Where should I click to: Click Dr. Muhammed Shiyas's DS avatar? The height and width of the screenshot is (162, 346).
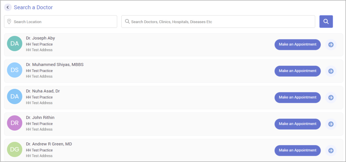point(15,70)
